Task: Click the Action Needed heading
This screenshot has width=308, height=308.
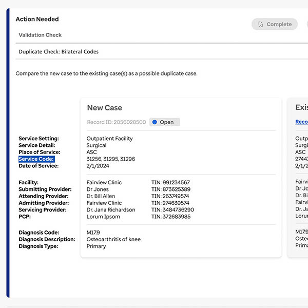Action: pos(37,19)
